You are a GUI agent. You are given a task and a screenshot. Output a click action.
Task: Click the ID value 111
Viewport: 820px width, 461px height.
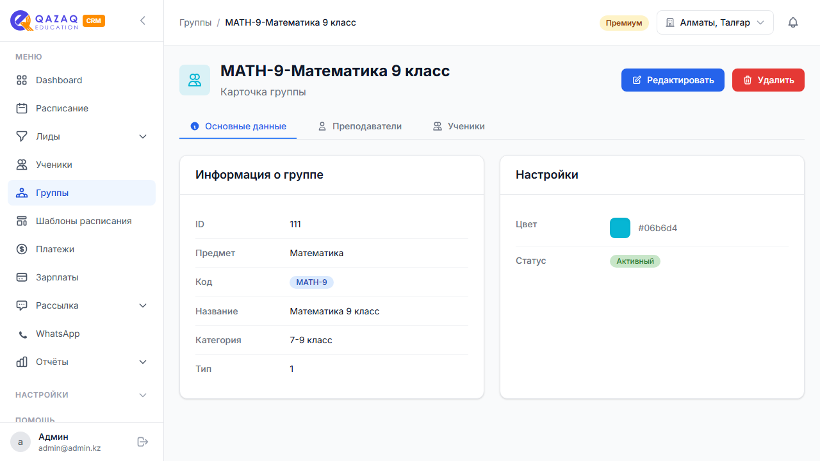coord(295,224)
